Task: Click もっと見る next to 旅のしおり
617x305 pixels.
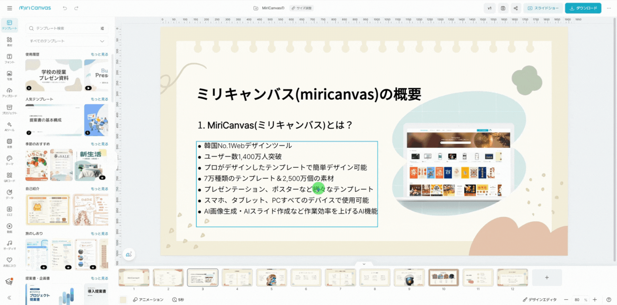Action: 99,233
